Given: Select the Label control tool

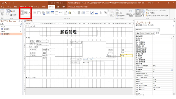Looking at the screenshot, I should (x=29, y=13).
